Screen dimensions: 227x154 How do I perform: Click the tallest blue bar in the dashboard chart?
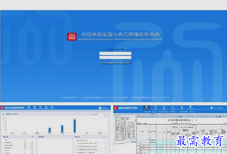(75, 126)
